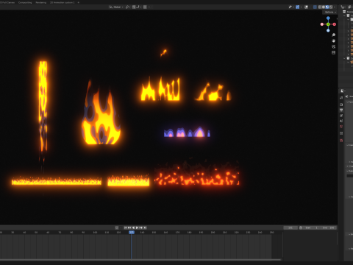Open the texture properties tab icon
This screenshot has height=265, width=353.
(341, 141)
